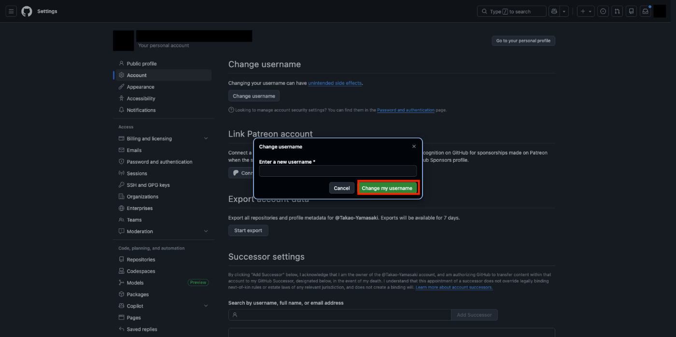
Task: Click the credit card Billing icon
Action: [x=122, y=138]
